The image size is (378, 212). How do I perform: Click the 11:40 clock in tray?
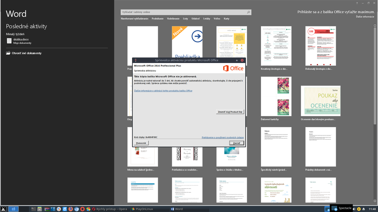pyautogui.click(x=372, y=209)
